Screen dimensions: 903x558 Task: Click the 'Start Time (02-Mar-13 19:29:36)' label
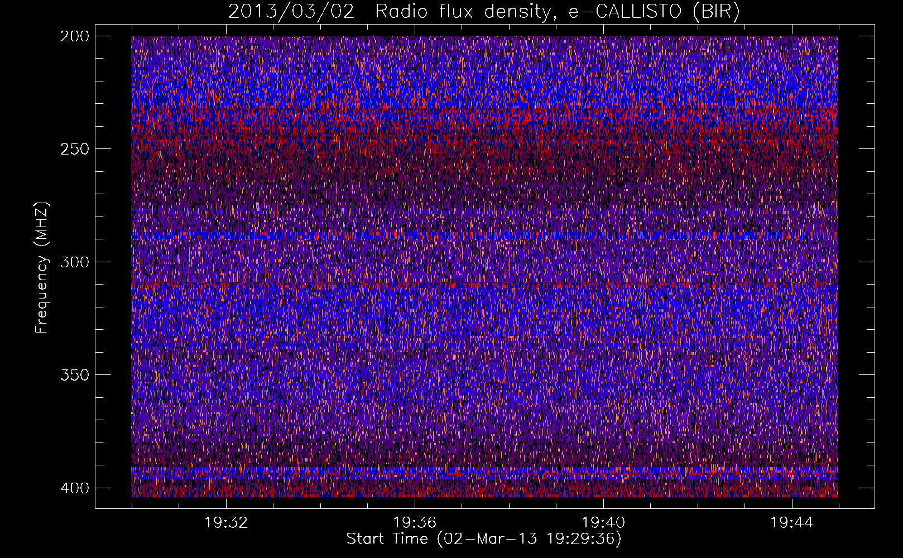point(484,539)
